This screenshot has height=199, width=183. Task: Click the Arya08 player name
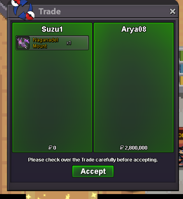pyautogui.click(x=134, y=29)
